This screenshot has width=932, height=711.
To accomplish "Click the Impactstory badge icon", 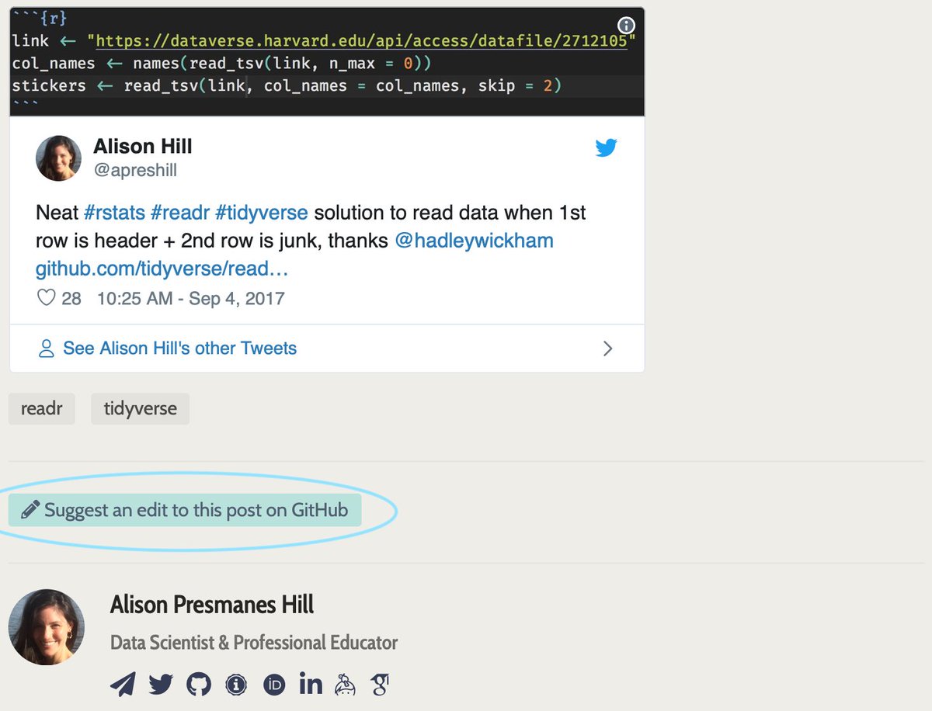I will (236, 684).
